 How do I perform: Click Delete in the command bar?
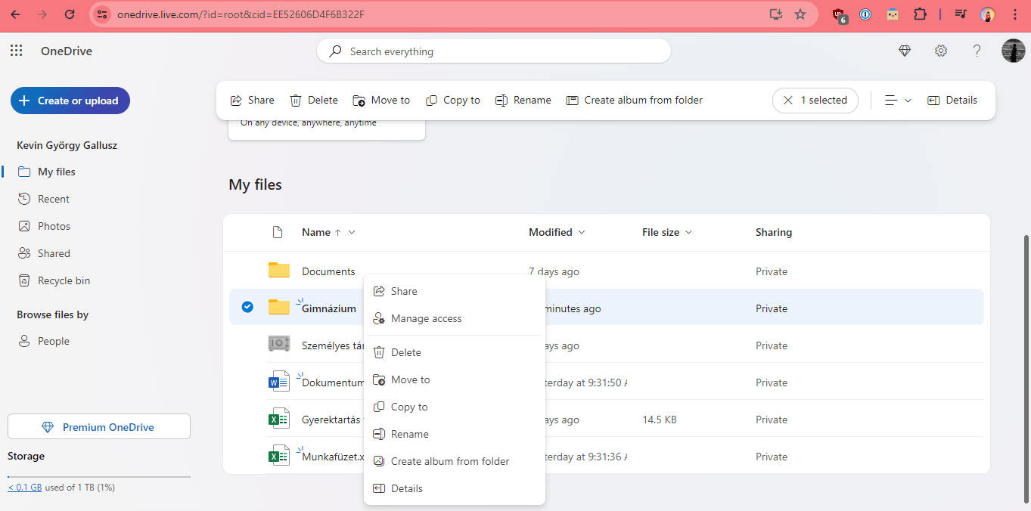pyautogui.click(x=314, y=100)
